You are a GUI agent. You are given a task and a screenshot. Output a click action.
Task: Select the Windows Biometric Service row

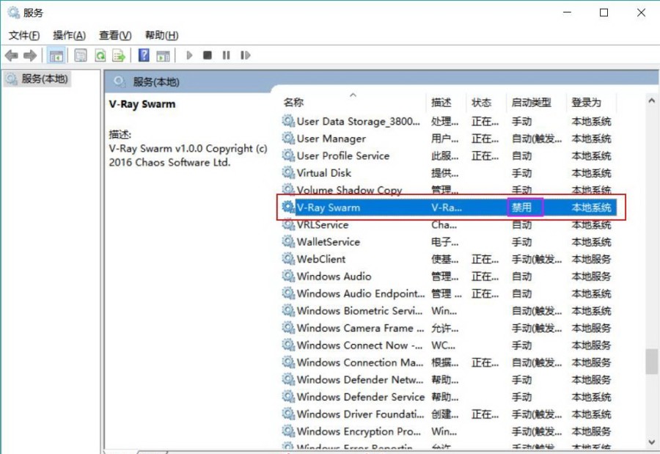click(x=449, y=311)
